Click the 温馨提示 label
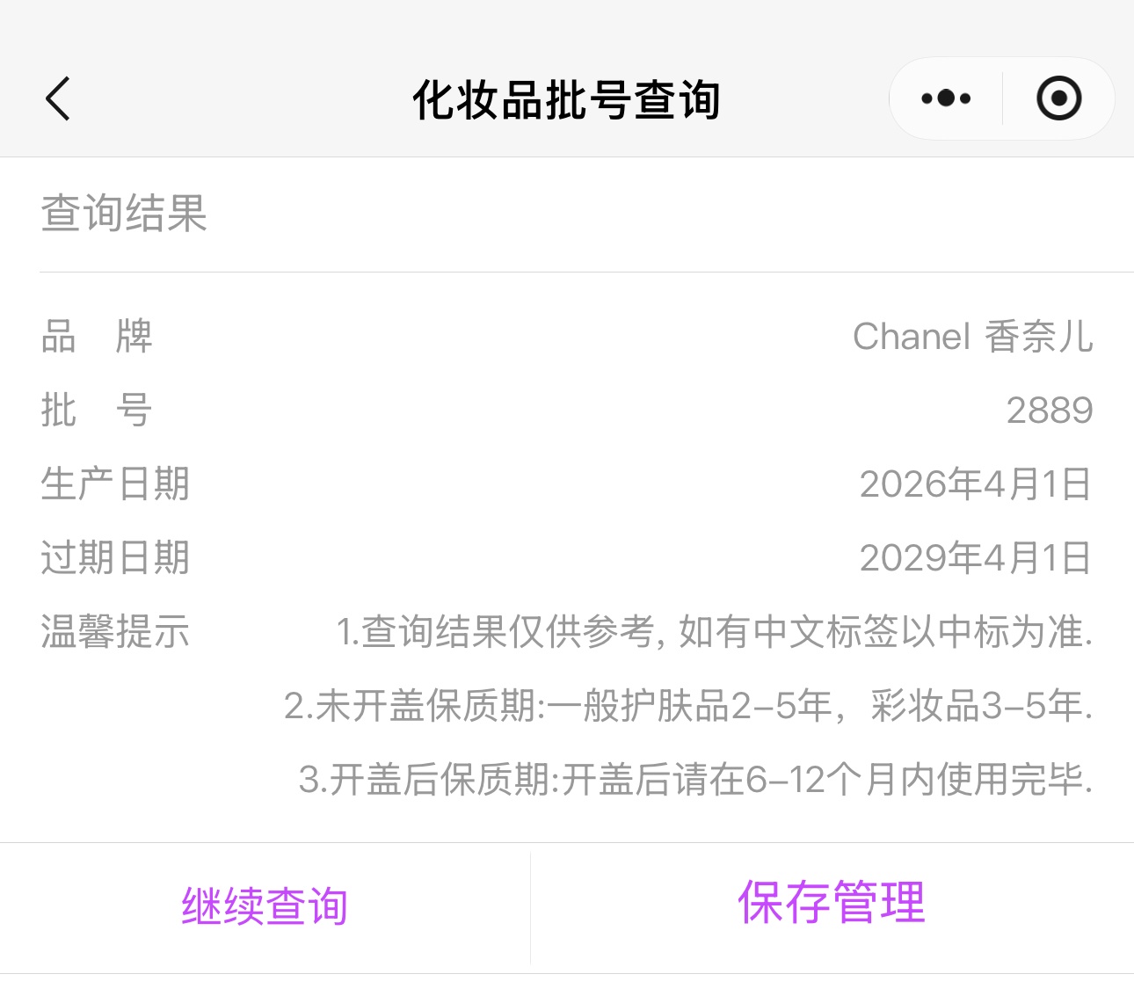This screenshot has width=1134, height=996. click(x=115, y=632)
